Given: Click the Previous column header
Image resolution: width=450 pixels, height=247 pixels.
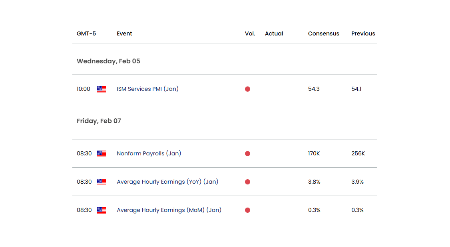Looking at the screenshot, I should coord(363,33).
